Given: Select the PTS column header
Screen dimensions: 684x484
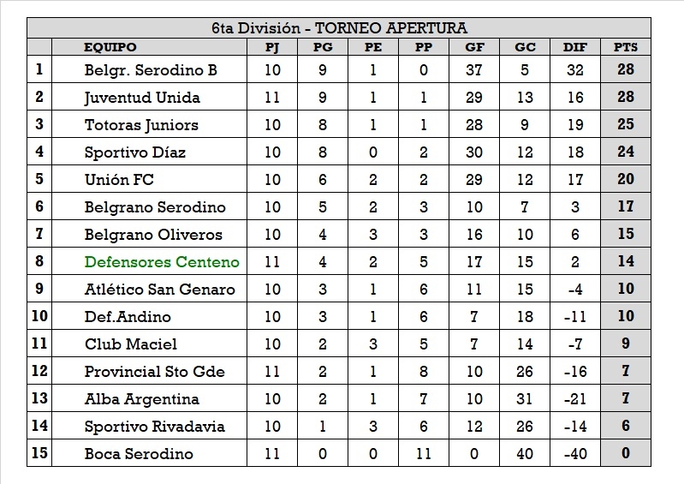Looking at the screenshot, I should tap(626, 47).
